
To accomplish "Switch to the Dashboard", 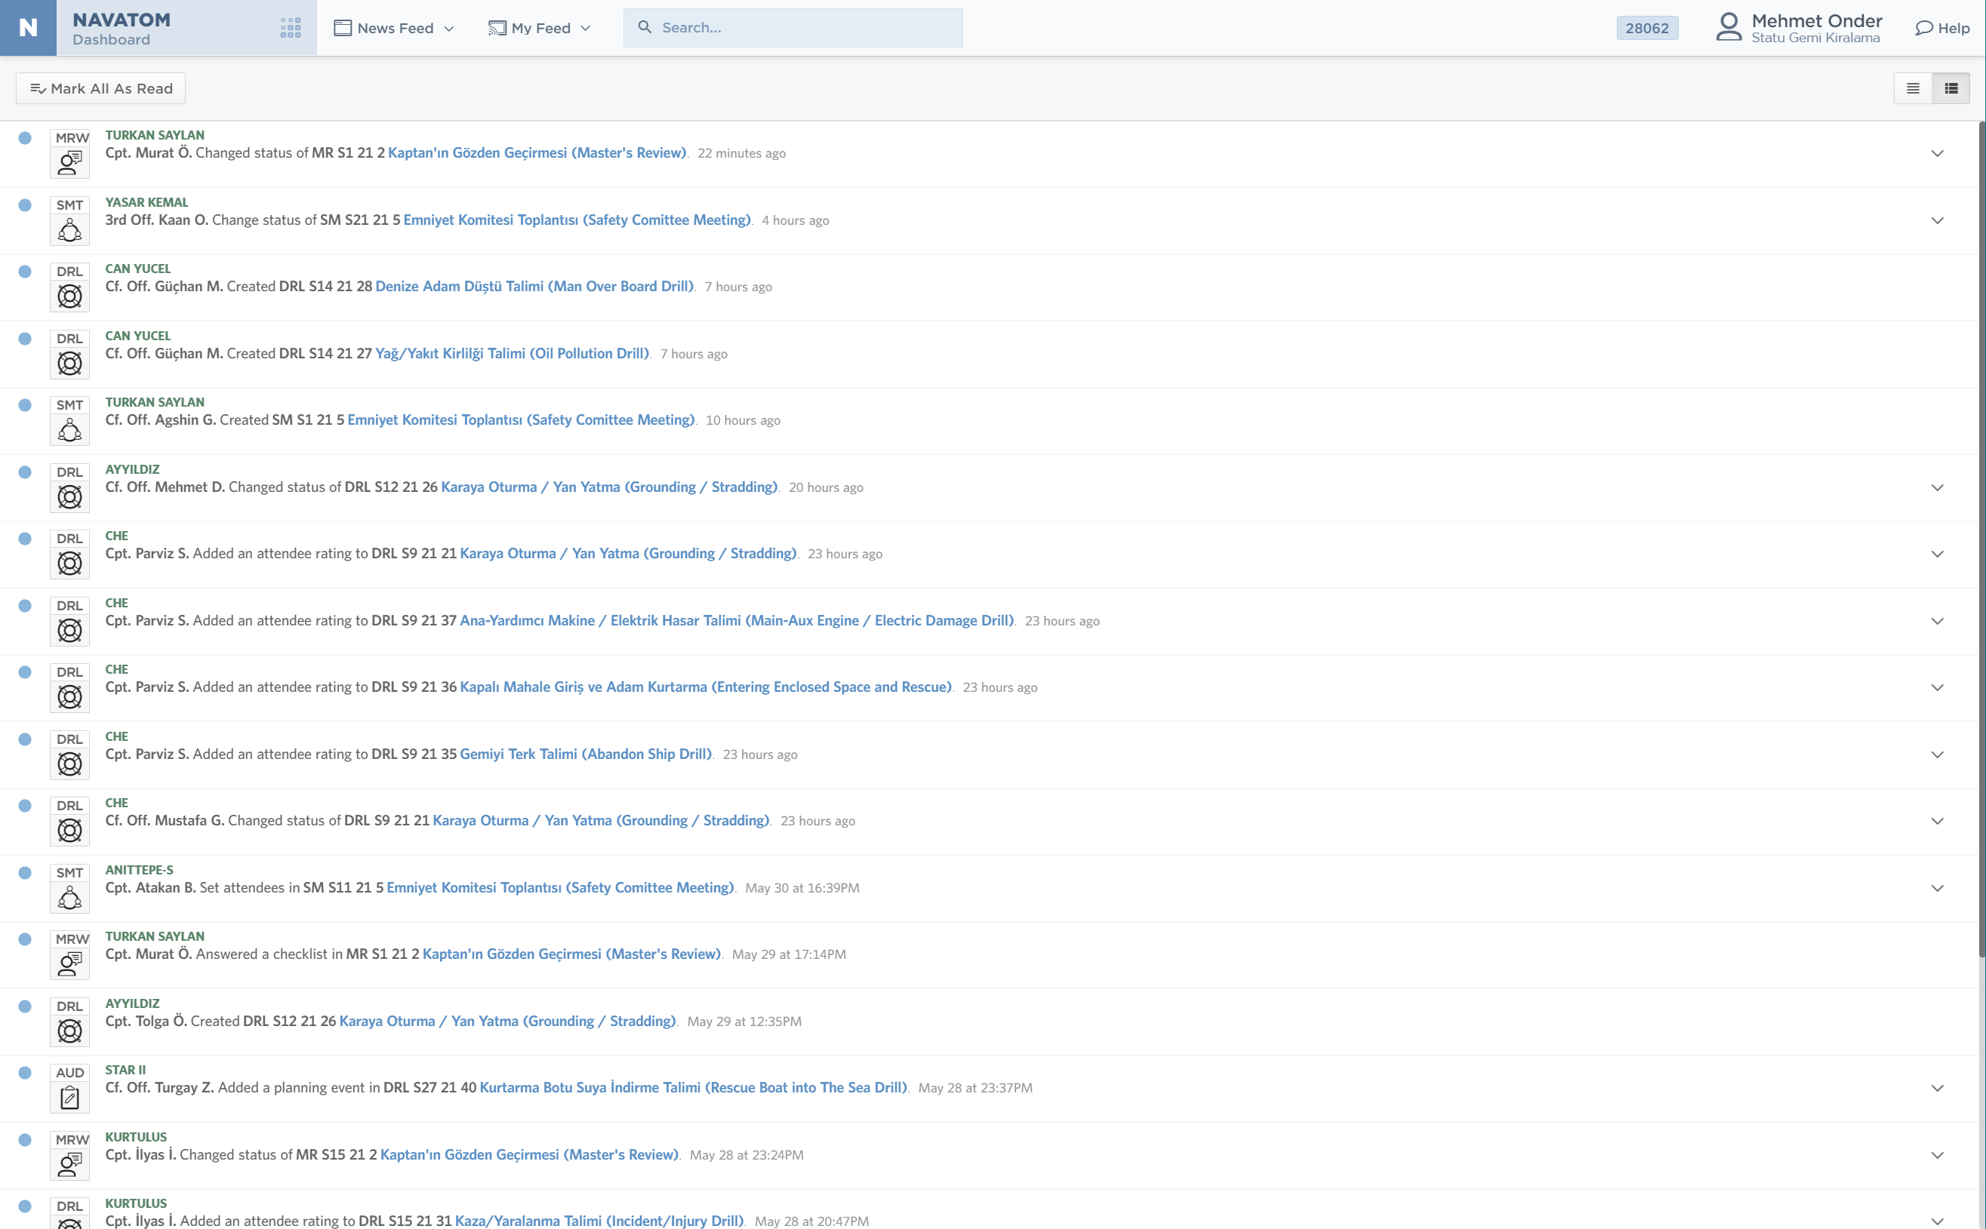I will tap(112, 38).
